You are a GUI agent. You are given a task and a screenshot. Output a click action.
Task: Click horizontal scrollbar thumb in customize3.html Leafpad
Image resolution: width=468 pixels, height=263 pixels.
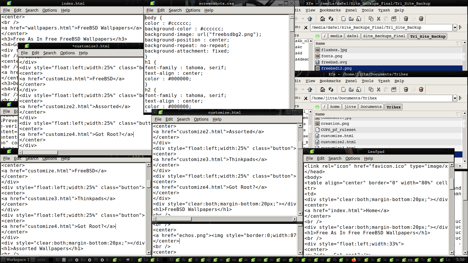click(x=40, y=153)
